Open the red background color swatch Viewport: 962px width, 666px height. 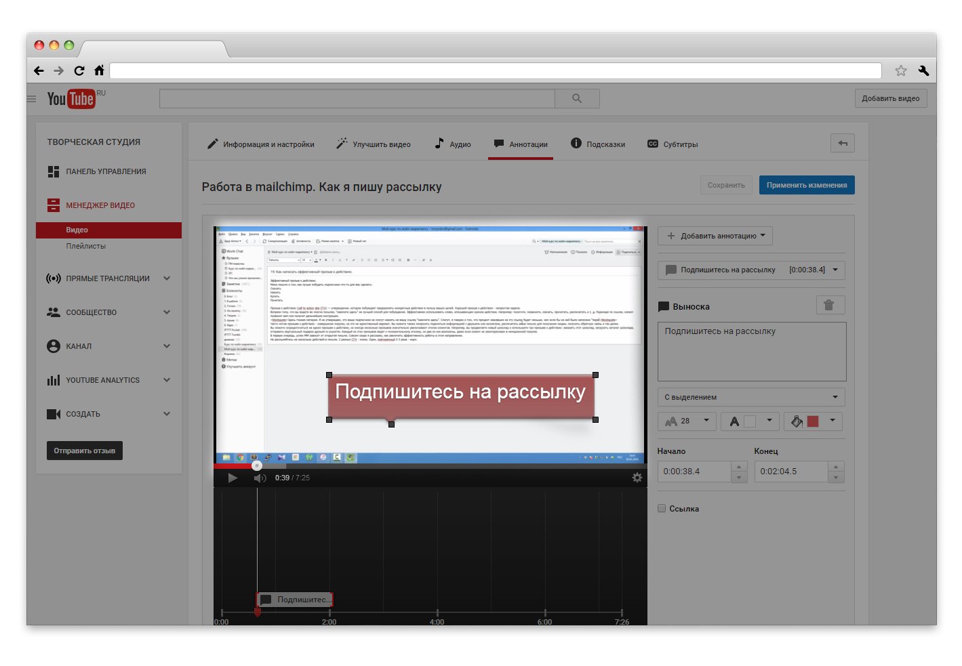(813, 421)
